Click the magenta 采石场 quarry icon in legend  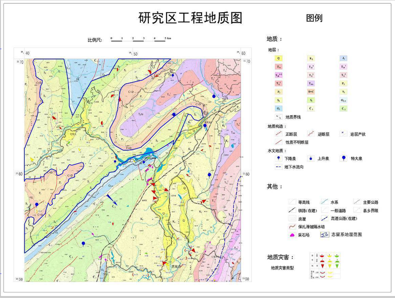292,235
